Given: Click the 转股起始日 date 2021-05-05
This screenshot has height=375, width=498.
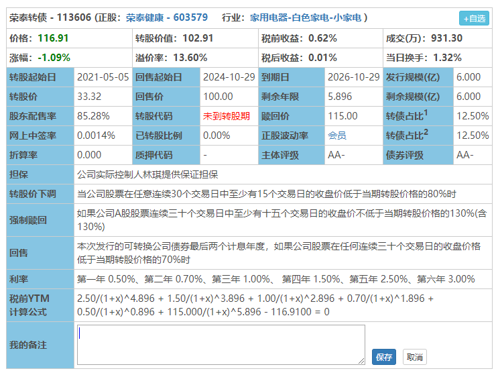Looking at the screenshot, I should click(103, 77).
